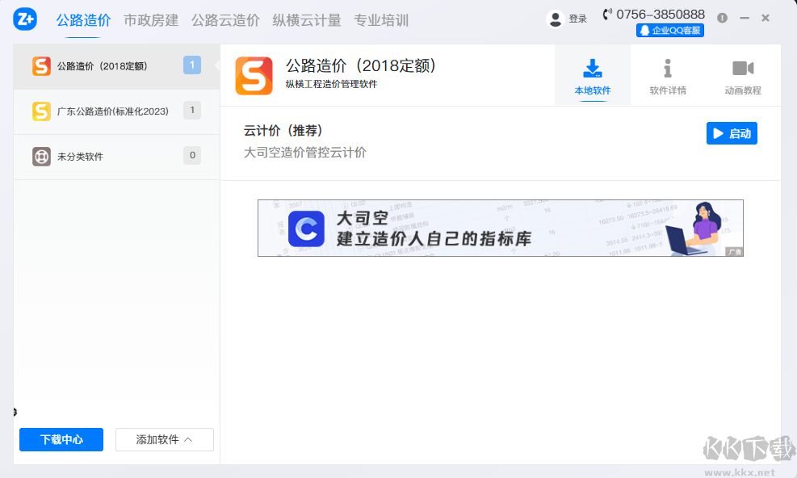This screenshot has height=478, width=797.
Task: Click 云计价（推荐）item title
Action: pos(283,131)
